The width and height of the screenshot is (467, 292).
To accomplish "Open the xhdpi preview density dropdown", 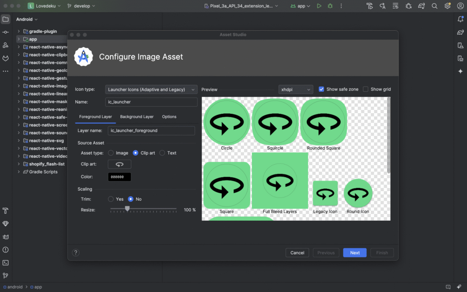I will (296, 89).
